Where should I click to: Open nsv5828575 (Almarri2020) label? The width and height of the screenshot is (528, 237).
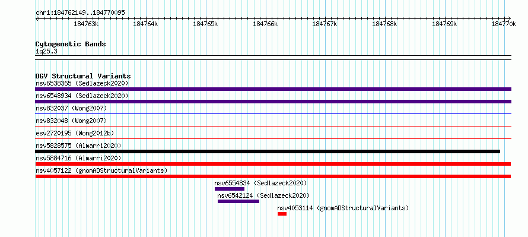(78, 146)
